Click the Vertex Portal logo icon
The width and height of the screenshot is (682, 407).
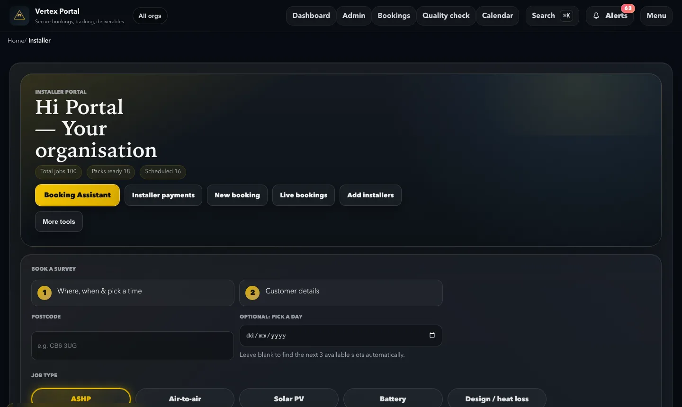coord(19,16)
